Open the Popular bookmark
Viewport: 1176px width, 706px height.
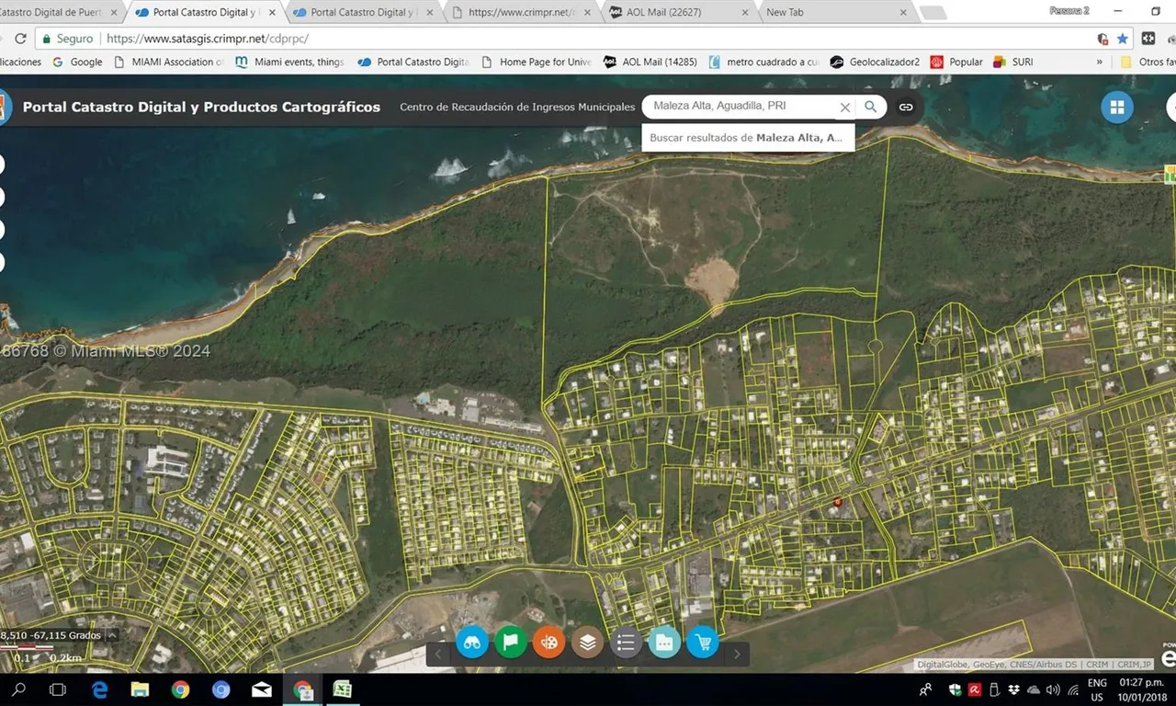tap(956, 62)
